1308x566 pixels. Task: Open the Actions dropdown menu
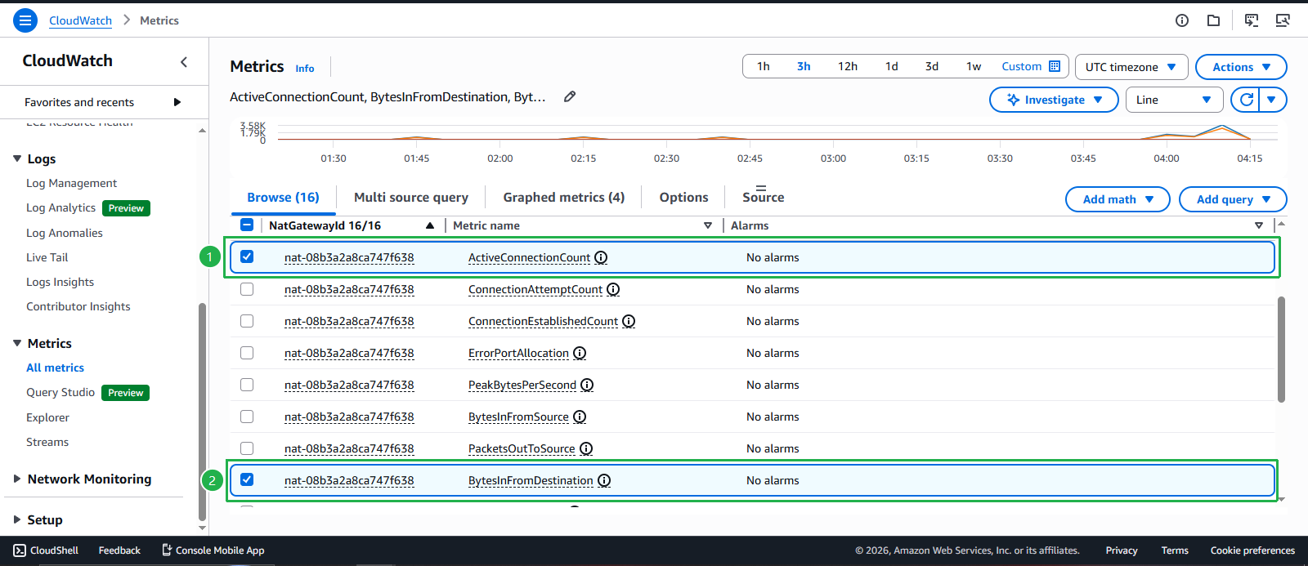click(1241, 67)
